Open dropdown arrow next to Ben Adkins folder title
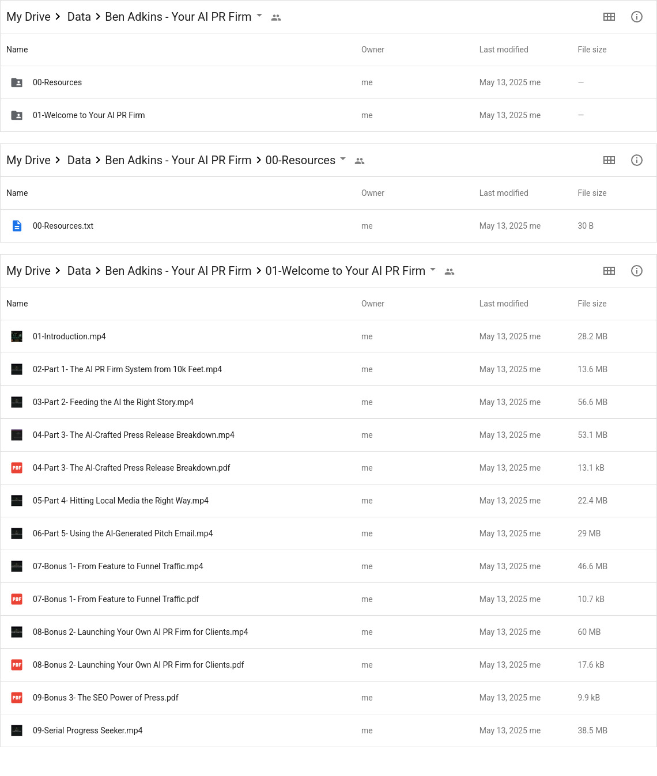This screenshot has height=776, width=657. [x=259, y=16]
